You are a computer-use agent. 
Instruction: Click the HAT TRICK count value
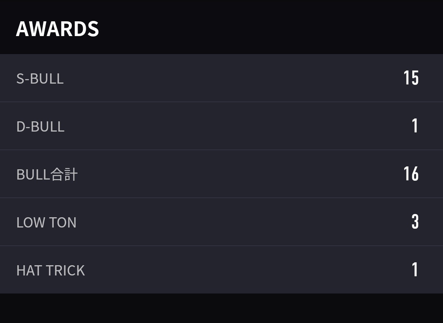click(x=415, y=270)
